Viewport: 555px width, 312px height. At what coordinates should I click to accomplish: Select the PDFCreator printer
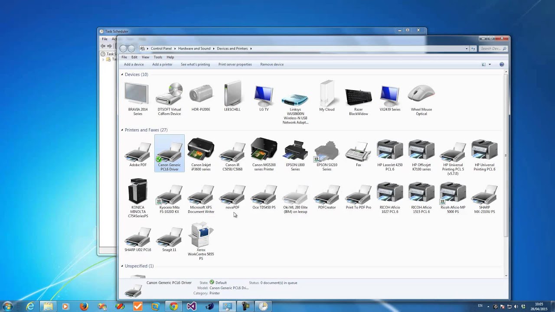tap(327, 195)
